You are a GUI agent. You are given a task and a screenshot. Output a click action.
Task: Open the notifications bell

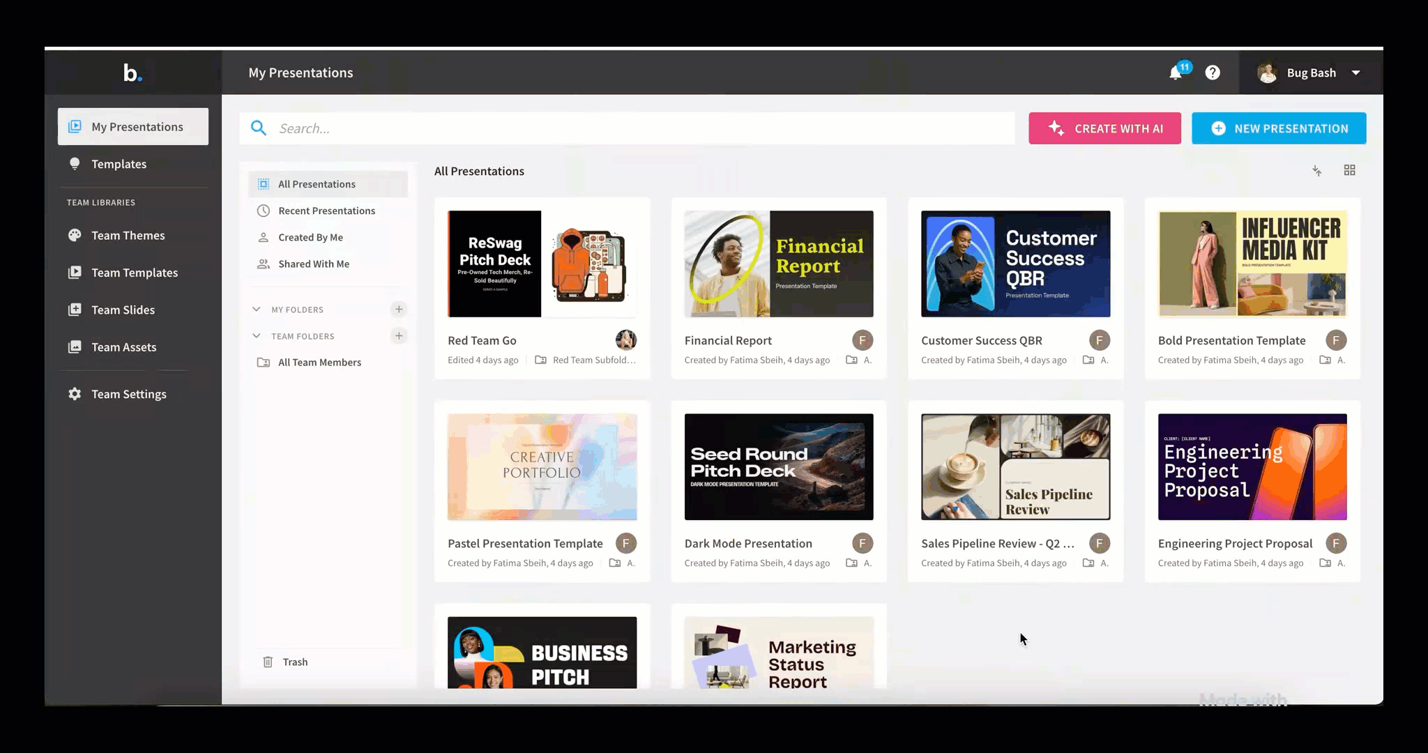point(1176,73)
